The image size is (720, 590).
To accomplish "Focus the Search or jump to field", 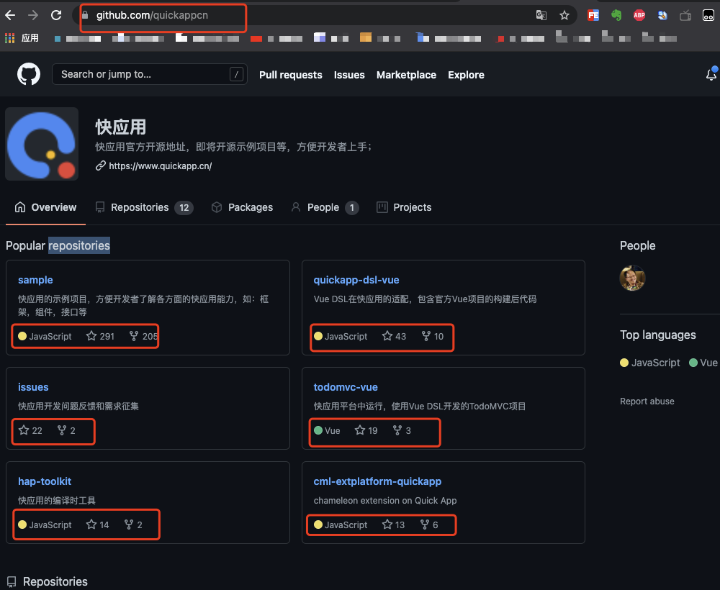I will pyautogui.click(x=150, y=74).
